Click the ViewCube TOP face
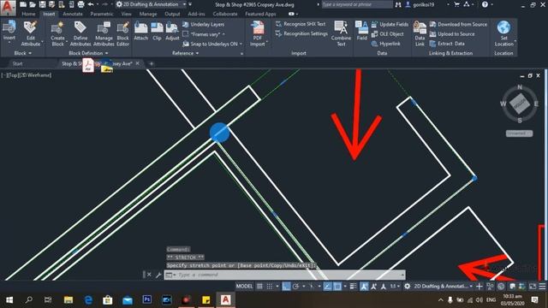The image size is (548, 308). pyautogui.click(x=520, y=104)
